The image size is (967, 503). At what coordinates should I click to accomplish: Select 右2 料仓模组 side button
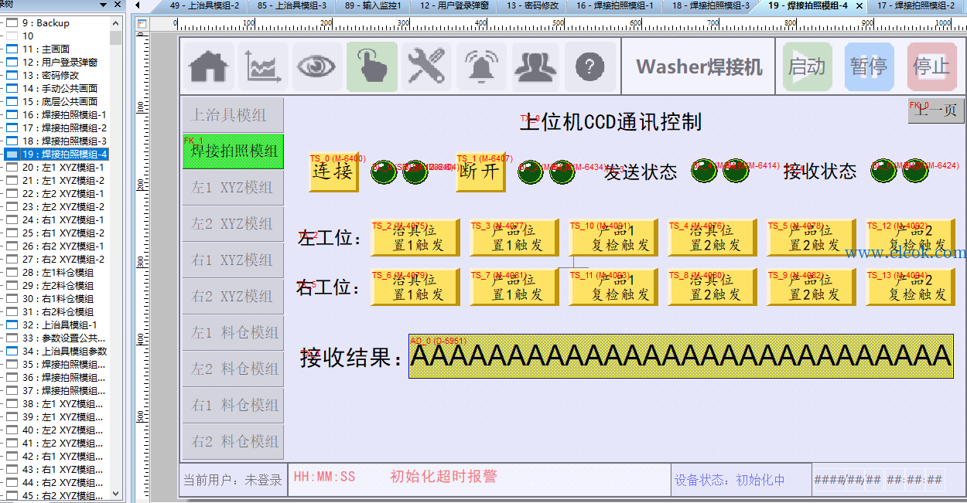[x=233, y=442]
